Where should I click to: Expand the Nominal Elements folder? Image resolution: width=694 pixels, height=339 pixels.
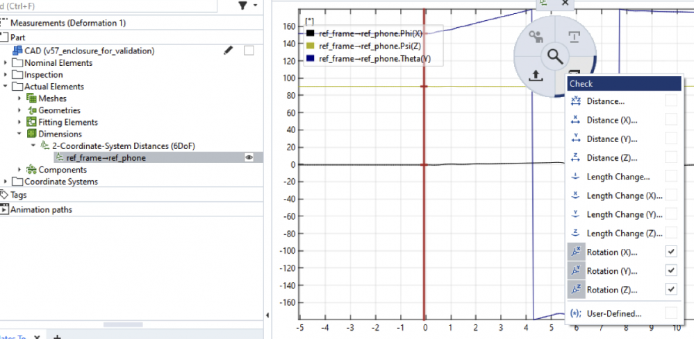(x=6, y=63)
